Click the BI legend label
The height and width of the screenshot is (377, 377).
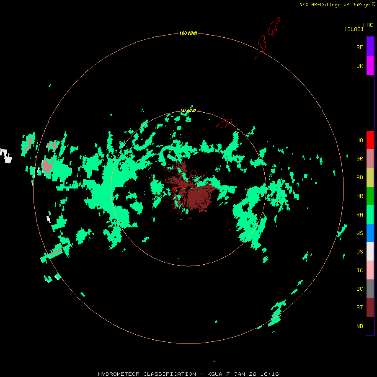pos(359,307)
